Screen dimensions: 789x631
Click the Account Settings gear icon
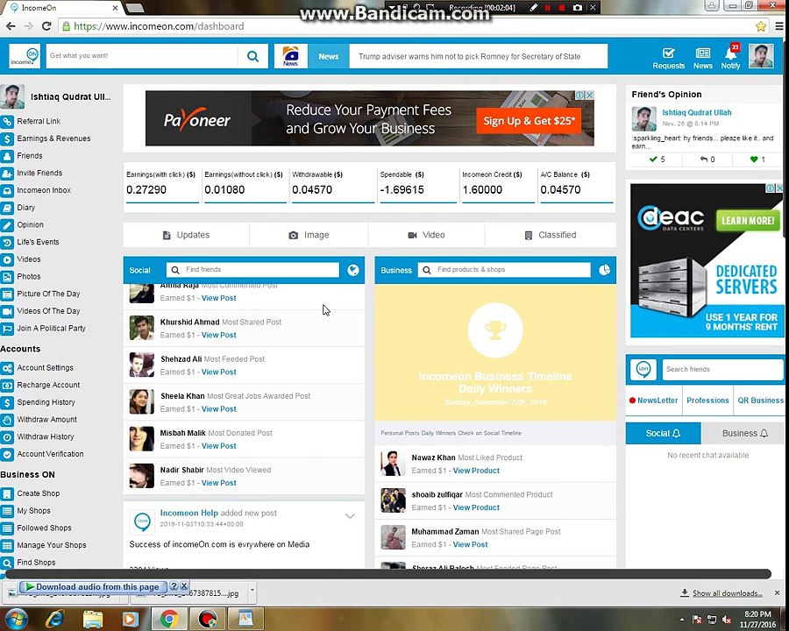7,368
